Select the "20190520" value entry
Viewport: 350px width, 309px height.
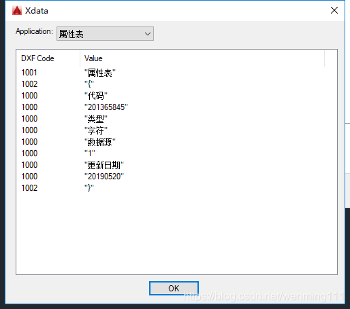pos(104,177)
